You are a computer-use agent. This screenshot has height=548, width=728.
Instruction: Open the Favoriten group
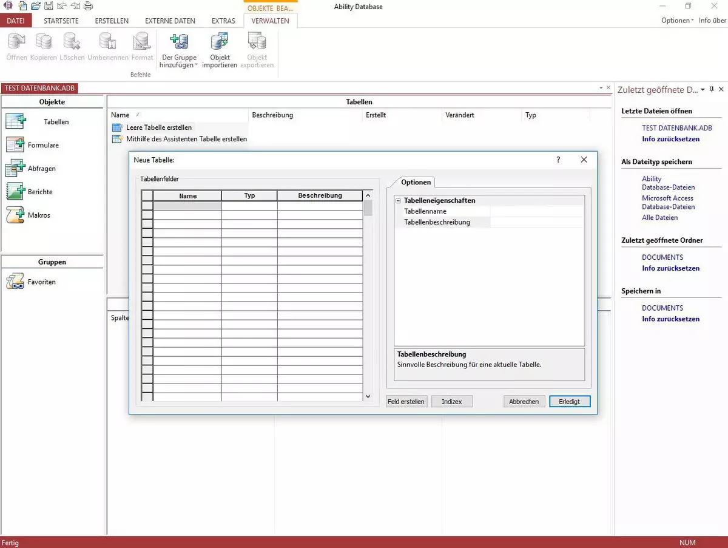[x=41, y=282]
